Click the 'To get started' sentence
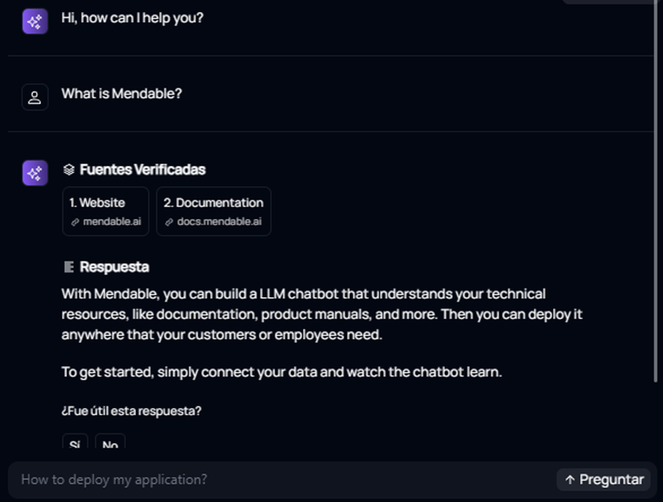663x502 pixels. [x=282, y=372]
